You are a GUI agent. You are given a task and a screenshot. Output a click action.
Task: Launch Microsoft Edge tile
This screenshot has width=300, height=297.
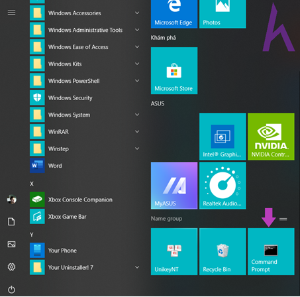point(174,14)
